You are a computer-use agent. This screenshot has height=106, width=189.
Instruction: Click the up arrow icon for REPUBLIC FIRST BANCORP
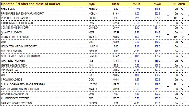182,18
